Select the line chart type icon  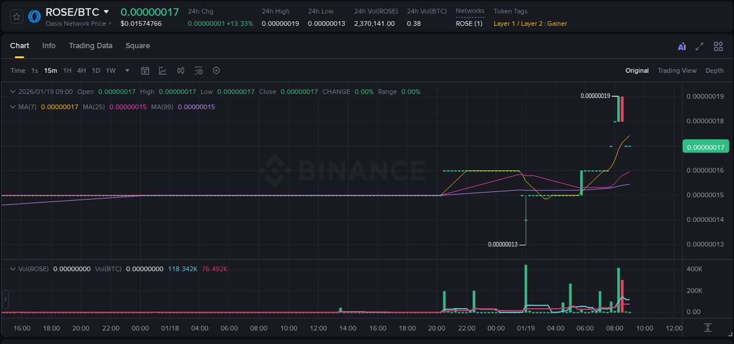pos(163,70)
